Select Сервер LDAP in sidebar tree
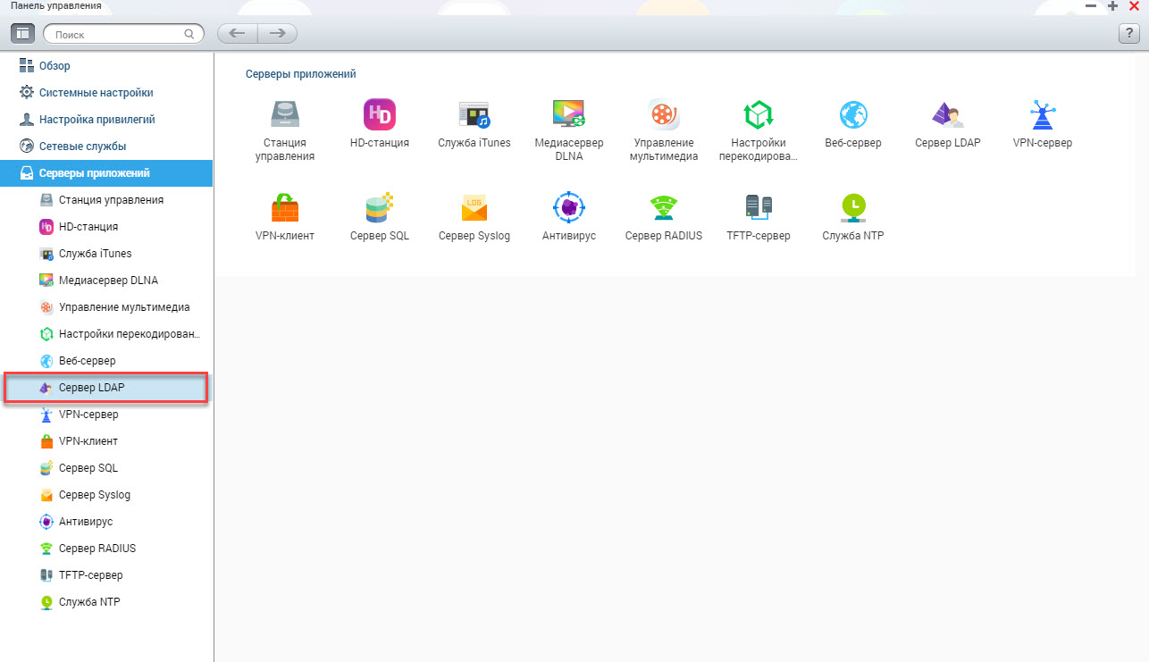The height and width of the screenshot is (662, 1149). pyautogui.click(x=107, y=388)
